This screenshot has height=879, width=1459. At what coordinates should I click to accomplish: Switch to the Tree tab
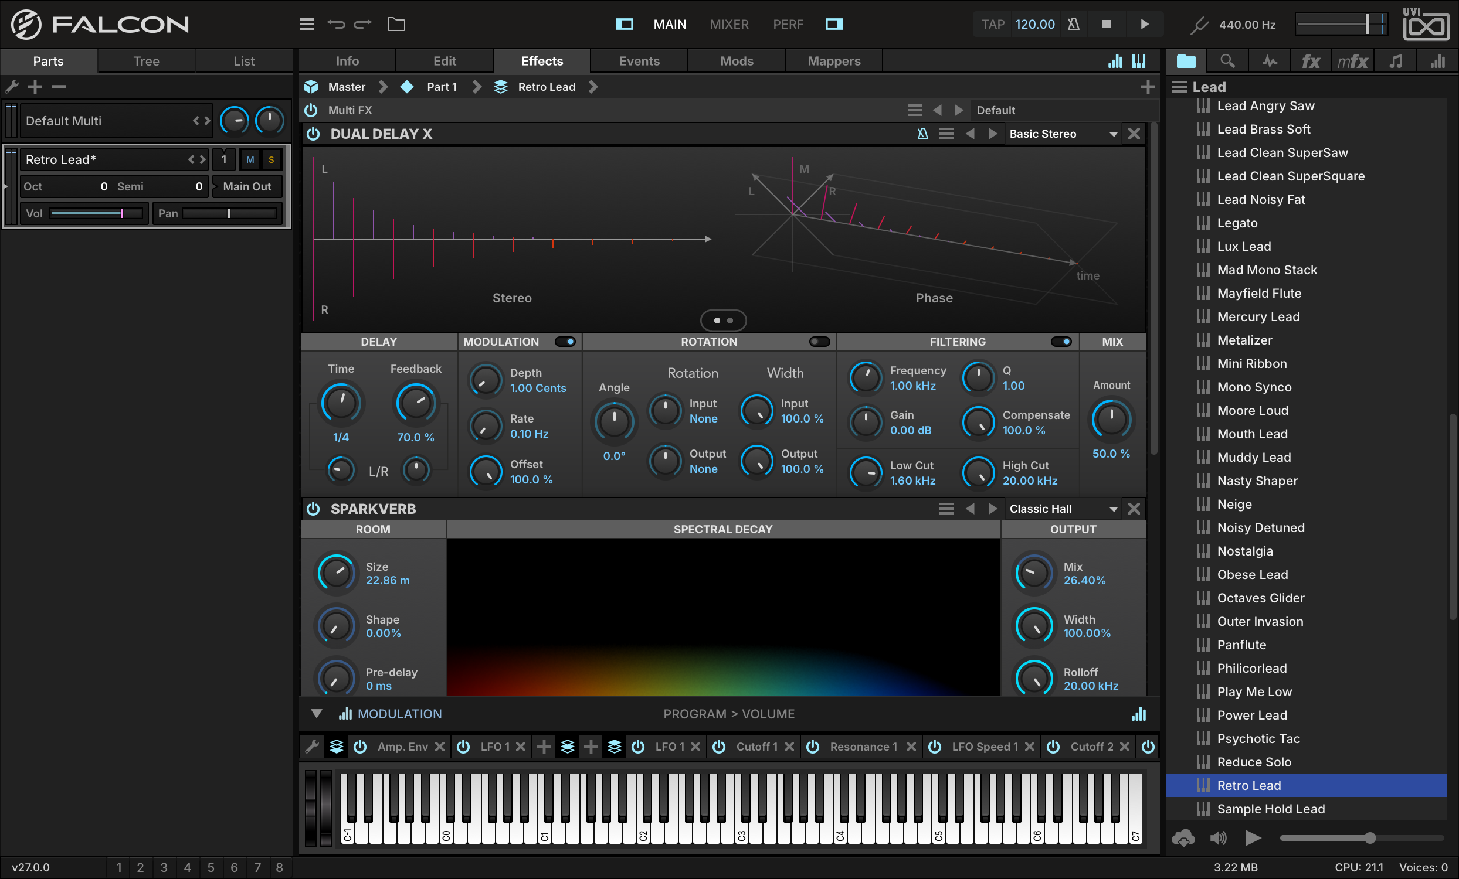(x=146, y=61)
